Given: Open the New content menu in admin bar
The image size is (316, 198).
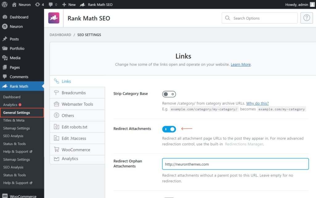Looking at the screenshot, I should click(69, 4).
